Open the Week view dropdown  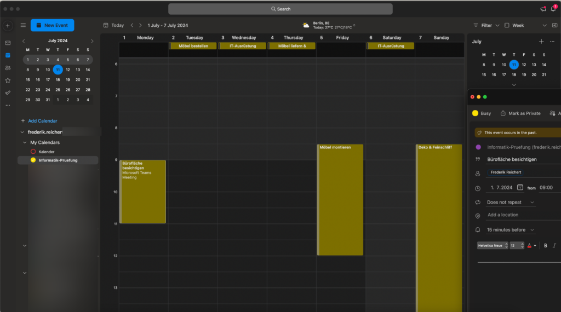pos(525,25)
